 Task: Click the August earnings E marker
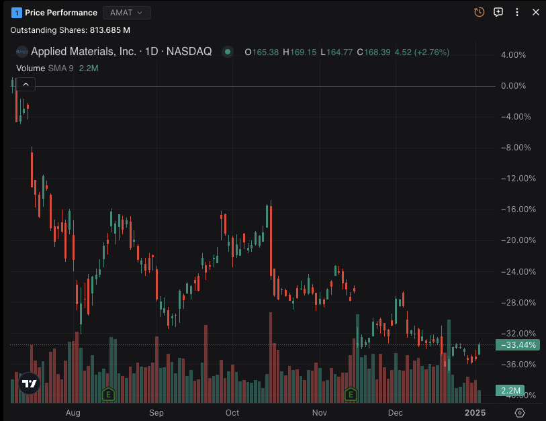109,395
